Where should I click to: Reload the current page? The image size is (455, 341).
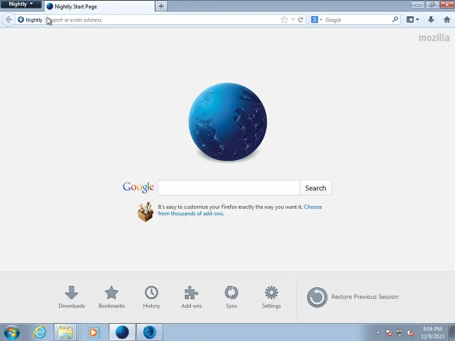coord(301,20)
